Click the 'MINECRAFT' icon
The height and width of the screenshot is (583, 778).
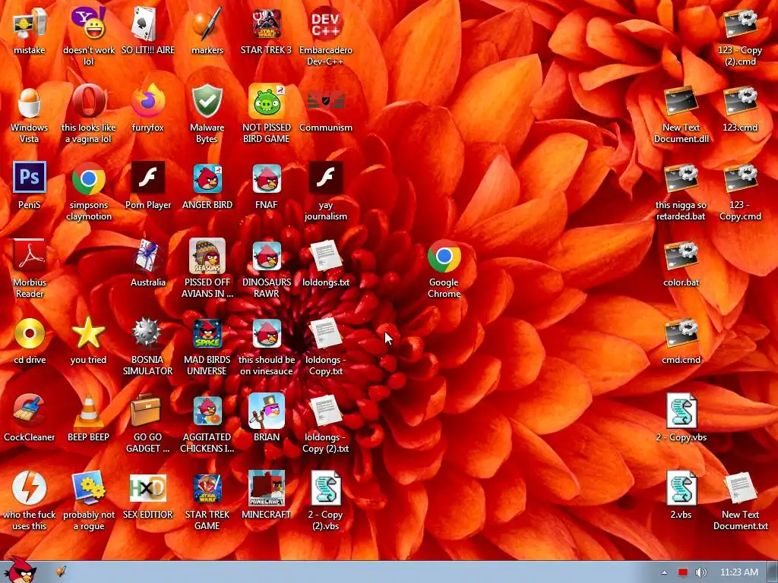(267, 488)
